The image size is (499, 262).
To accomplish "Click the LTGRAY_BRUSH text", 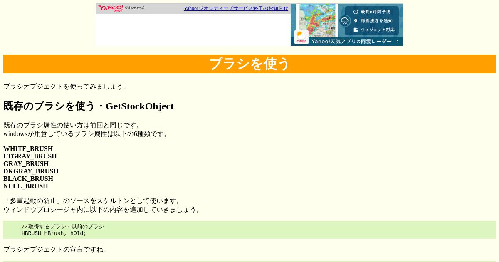I will pos(30,156).
